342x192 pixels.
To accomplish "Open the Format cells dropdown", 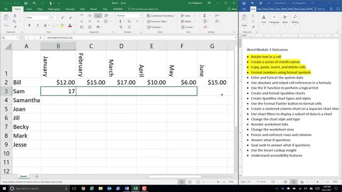I will tap(188, 27).
